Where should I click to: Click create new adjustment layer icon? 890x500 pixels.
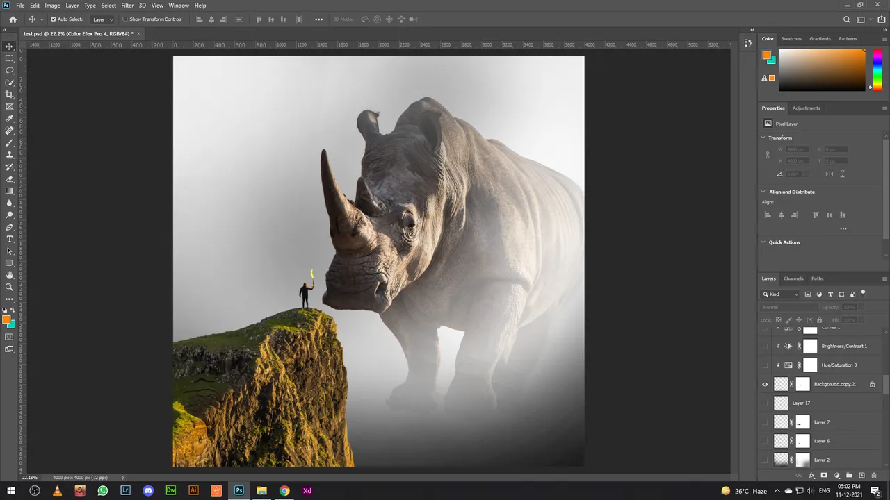(x=836, y=476)
